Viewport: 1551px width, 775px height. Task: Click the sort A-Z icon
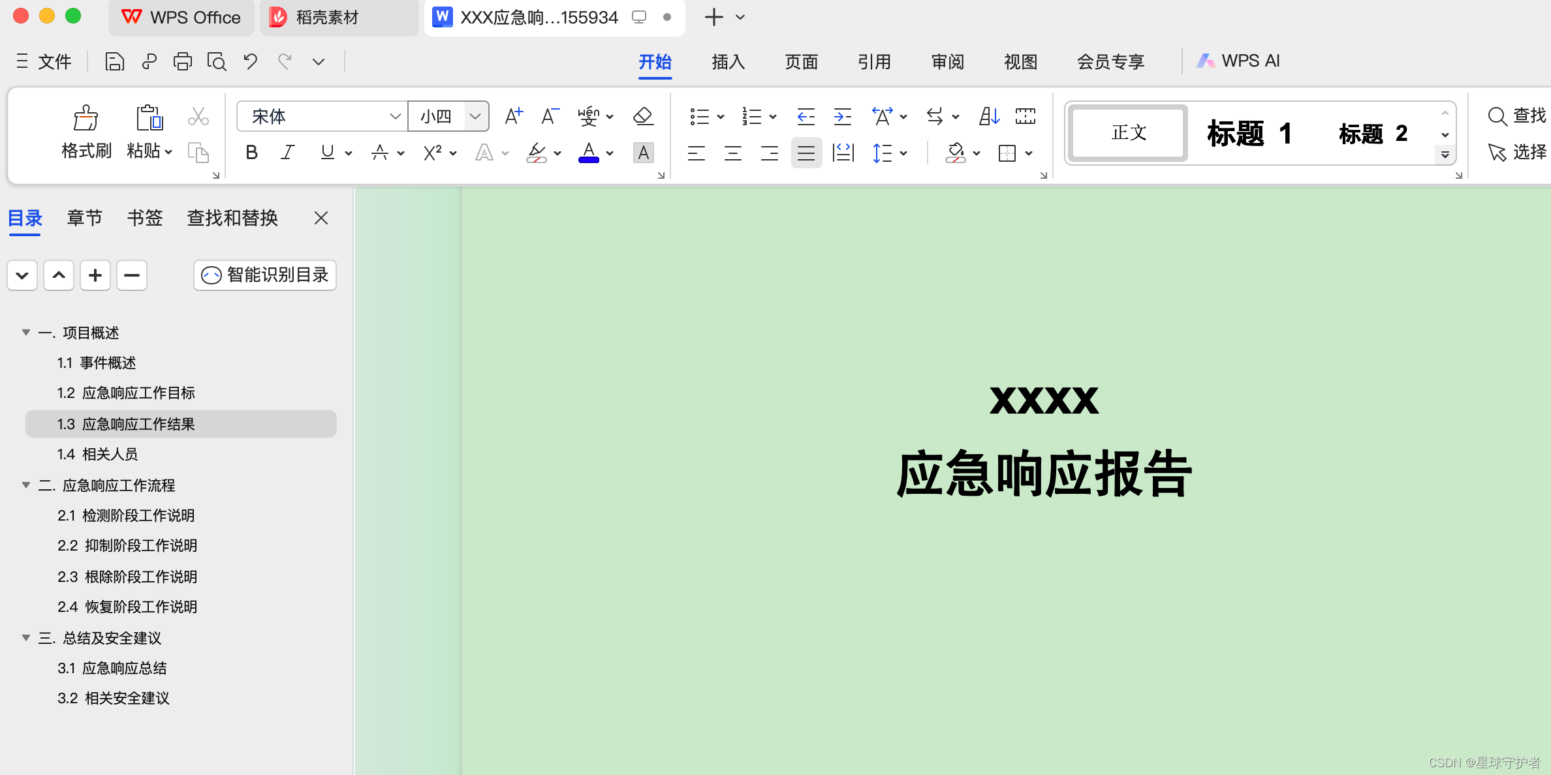point(989,117)
